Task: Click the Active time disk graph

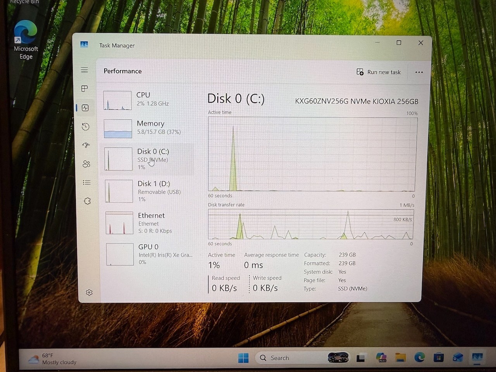Action: point(312,154)
